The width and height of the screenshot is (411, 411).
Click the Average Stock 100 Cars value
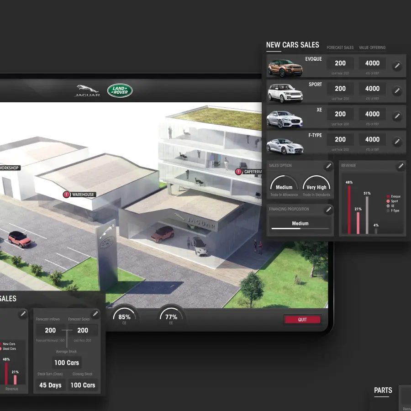click(x=67, y=363)
